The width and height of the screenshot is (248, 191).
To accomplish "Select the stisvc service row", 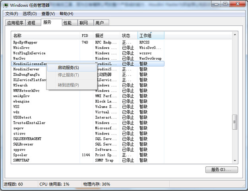I will 88,134.
